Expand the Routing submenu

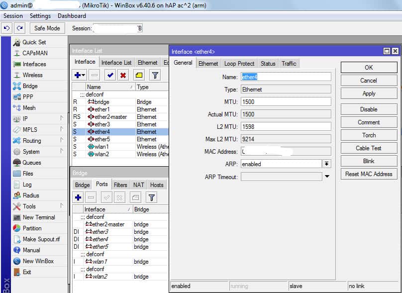[62, 140]
